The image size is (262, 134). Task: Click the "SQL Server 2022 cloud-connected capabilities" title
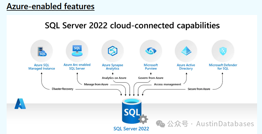click(x=132, y=26)
